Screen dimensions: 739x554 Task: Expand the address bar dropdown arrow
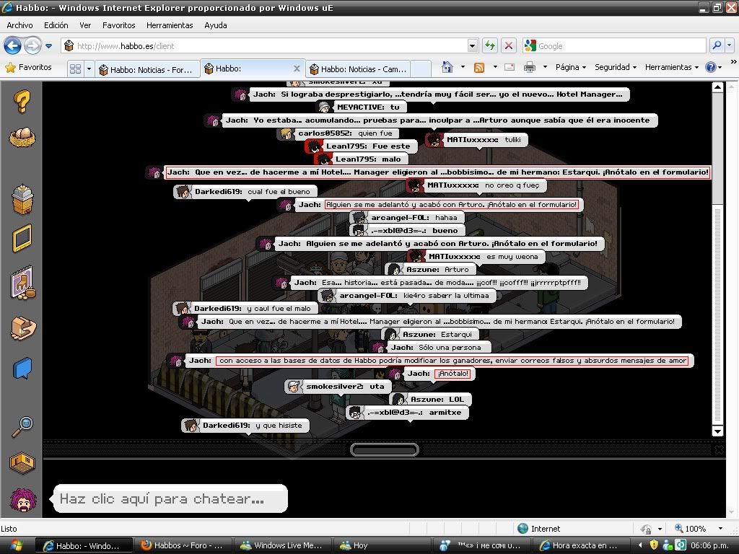click(x=472, y=45)
